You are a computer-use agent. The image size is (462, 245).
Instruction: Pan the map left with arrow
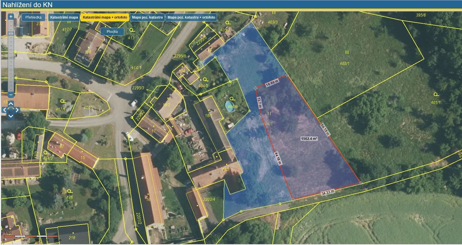pos(5,110)
